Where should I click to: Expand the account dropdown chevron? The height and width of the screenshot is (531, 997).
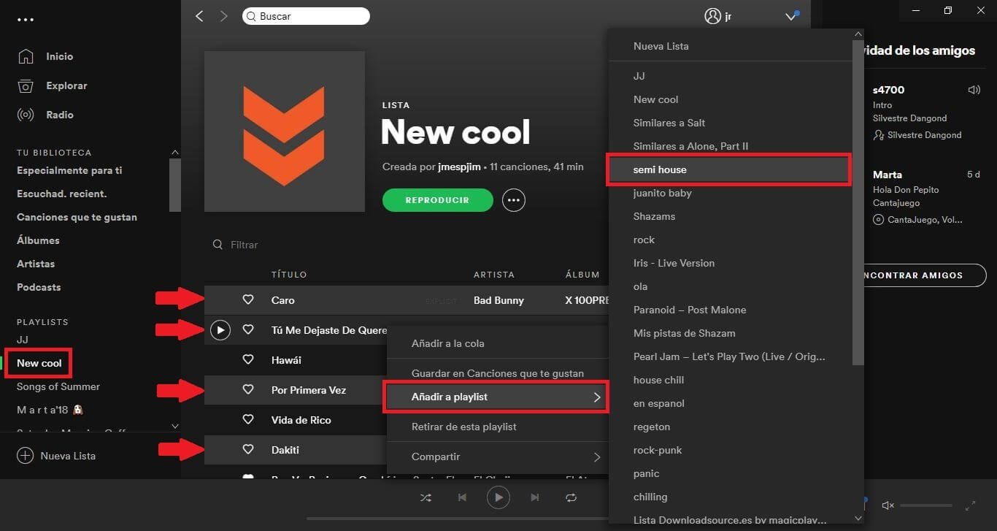click(791, 16)
